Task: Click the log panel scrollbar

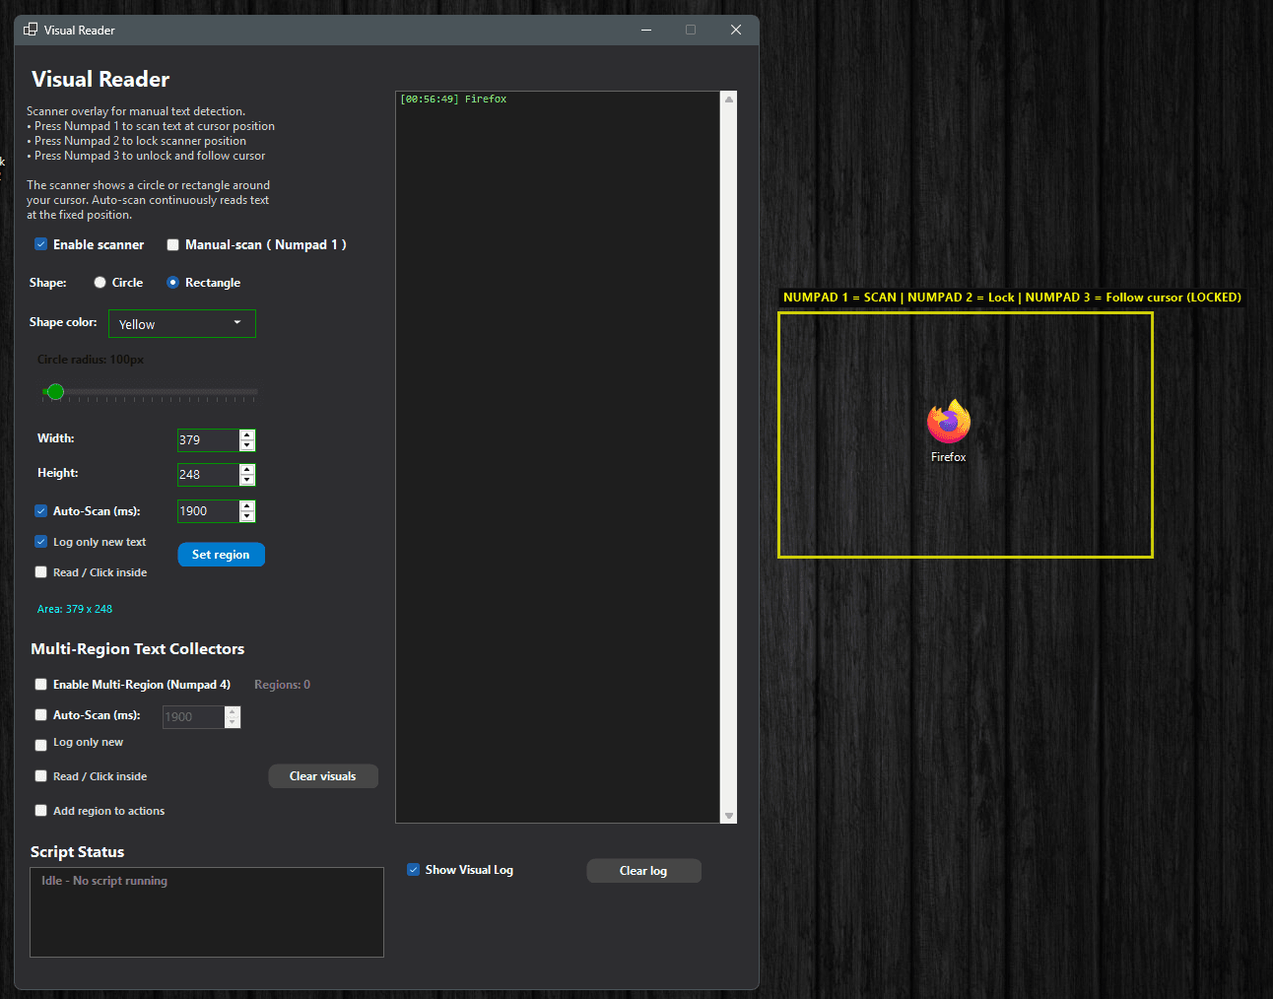Action: tap(729, 453)
